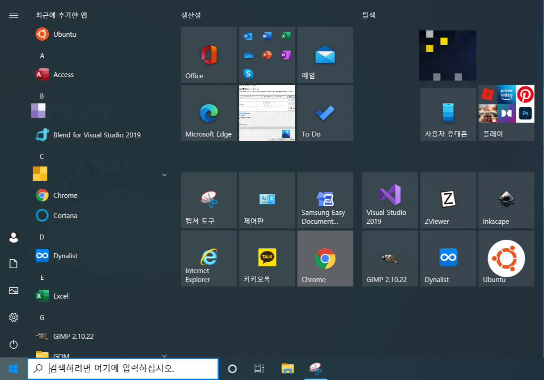Jump to letter D index header
Screen dimensions: 544x380
[42, 237]
